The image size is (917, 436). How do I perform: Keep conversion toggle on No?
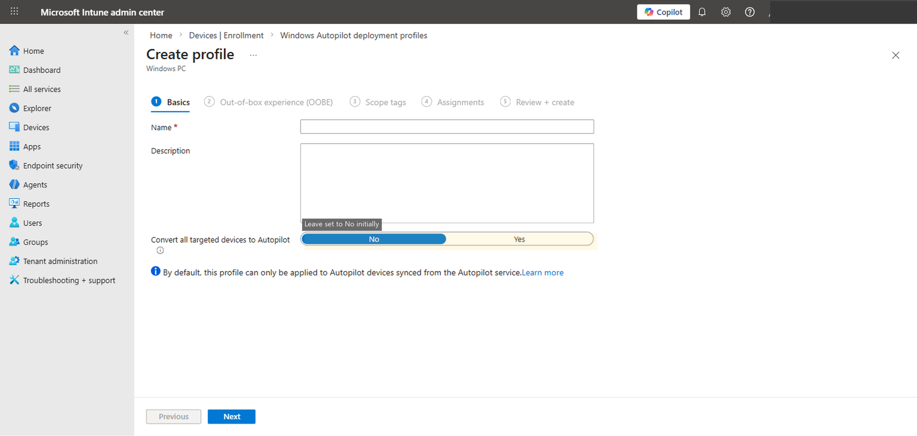pyautogui.click(x=373, y=238)
